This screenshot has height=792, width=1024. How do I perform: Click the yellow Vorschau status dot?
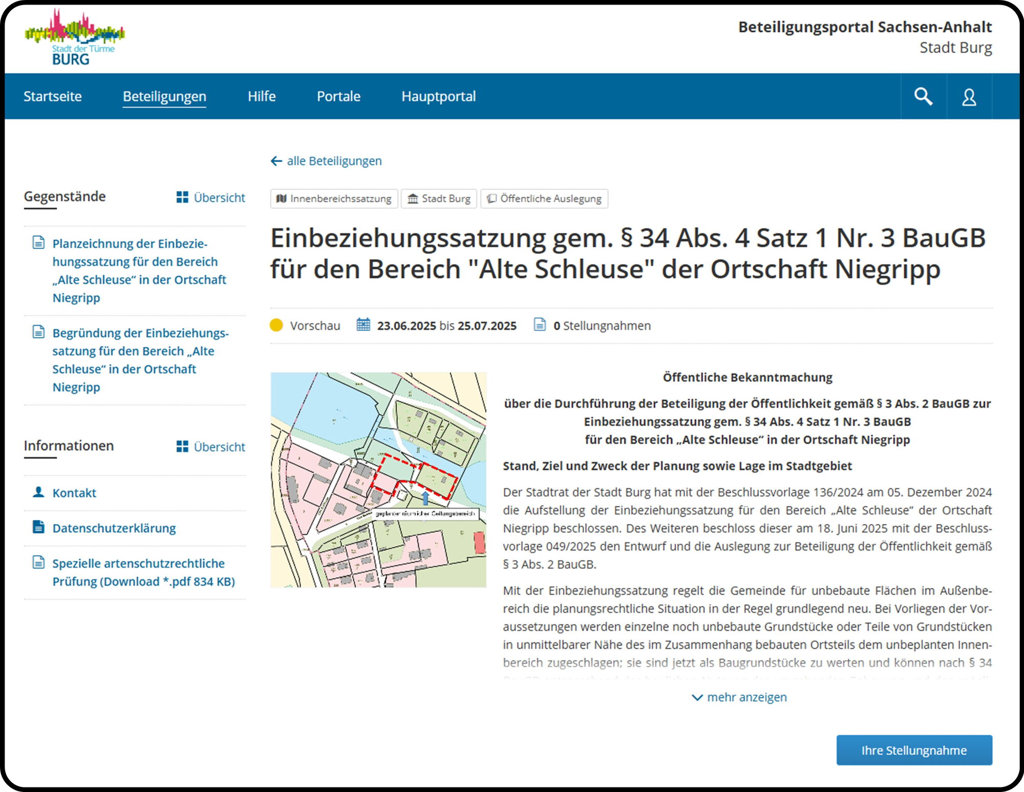[276, 325]
